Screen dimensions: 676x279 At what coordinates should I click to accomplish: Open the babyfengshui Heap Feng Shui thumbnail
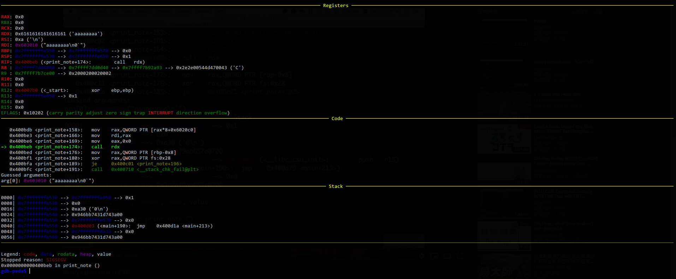click(x=504, y=139)
